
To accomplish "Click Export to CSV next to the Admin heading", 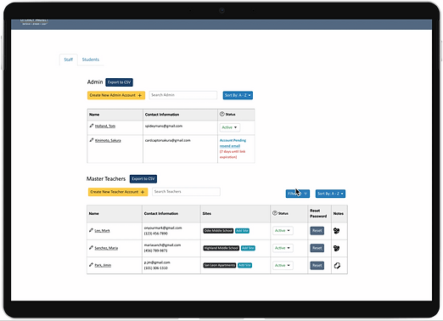I will pos(119,82).
